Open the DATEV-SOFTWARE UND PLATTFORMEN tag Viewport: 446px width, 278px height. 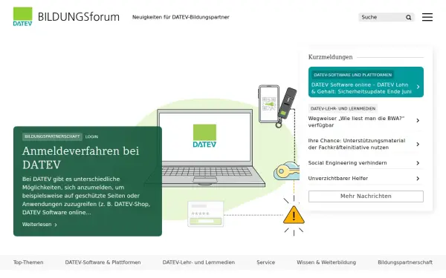pos(352,75)
